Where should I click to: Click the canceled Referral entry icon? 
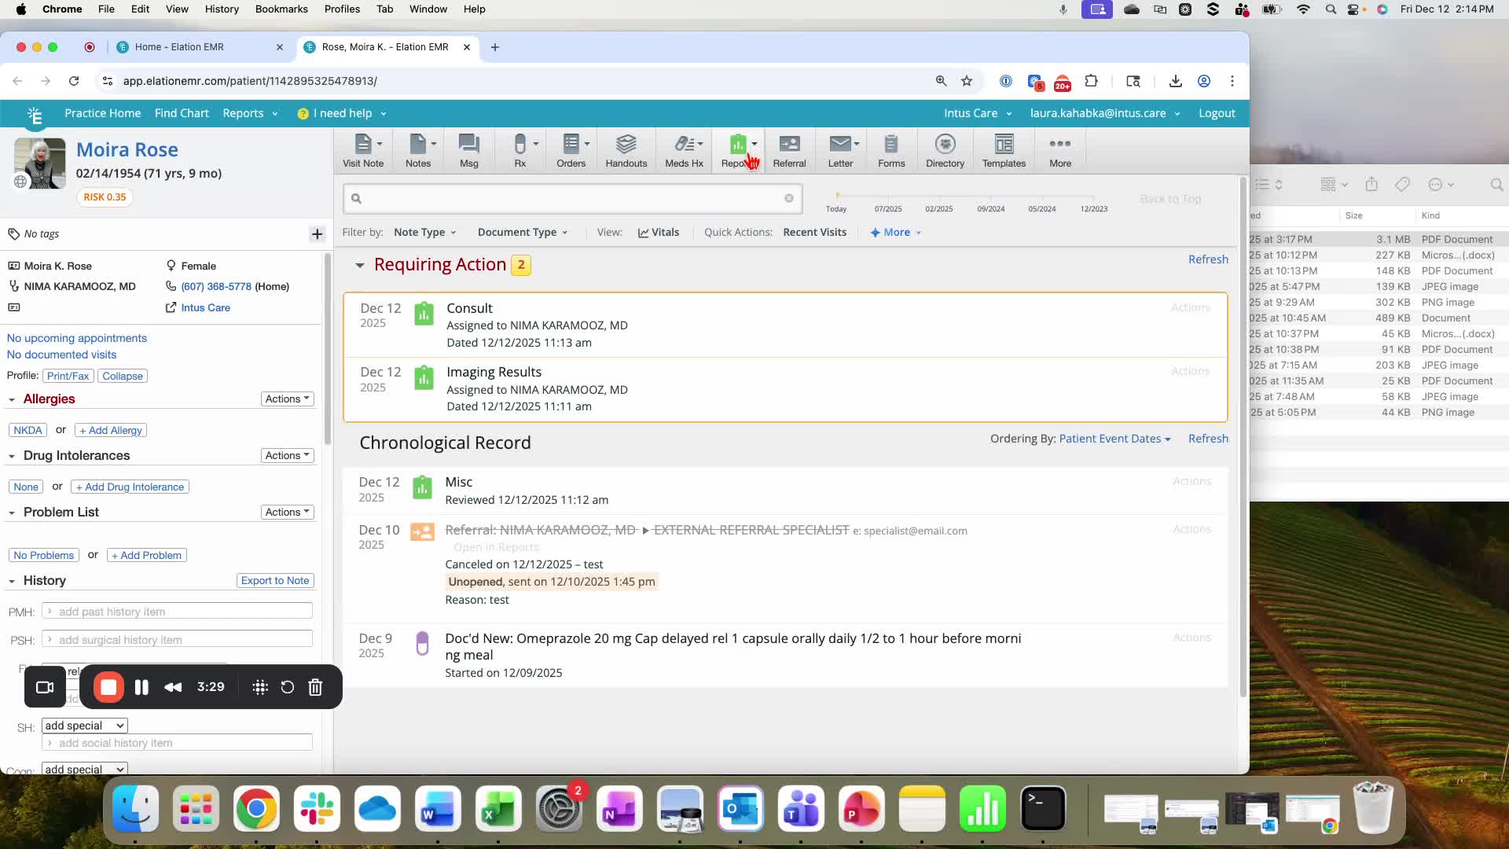point(422,532)
